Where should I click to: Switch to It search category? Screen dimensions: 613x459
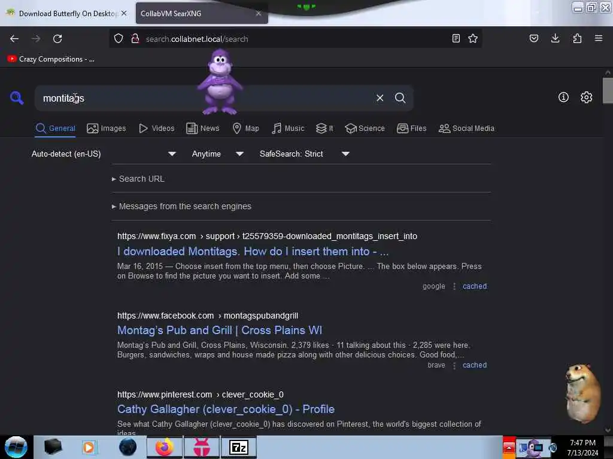324,128
